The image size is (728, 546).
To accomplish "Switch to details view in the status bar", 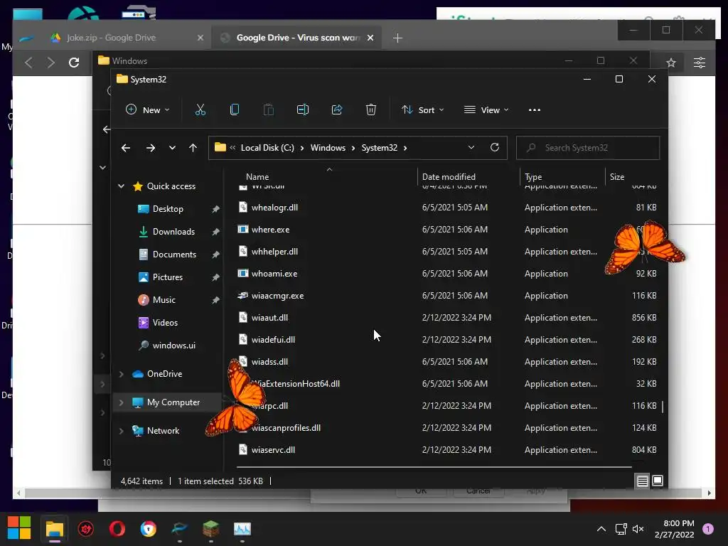I will pyautogui.click(x=642, y=481).
